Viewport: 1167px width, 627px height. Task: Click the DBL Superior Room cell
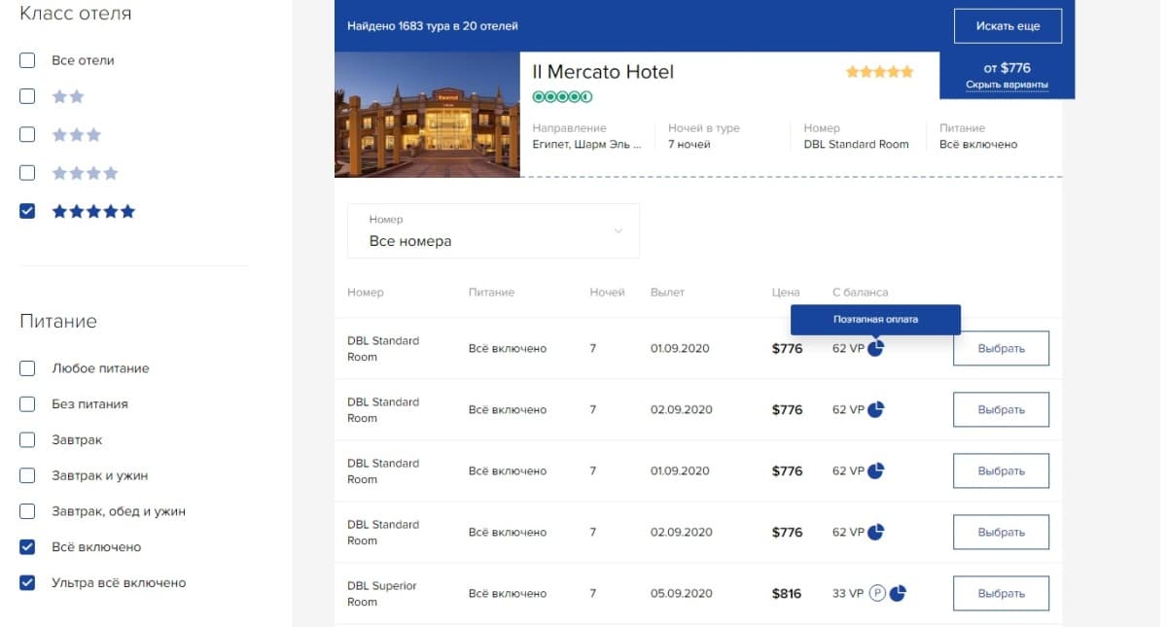[x=382, y=594]
